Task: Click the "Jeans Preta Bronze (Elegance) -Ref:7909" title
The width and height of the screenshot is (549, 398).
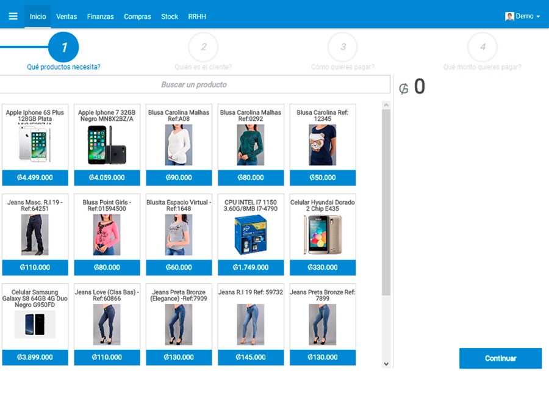Action: [x=179, y=295]
